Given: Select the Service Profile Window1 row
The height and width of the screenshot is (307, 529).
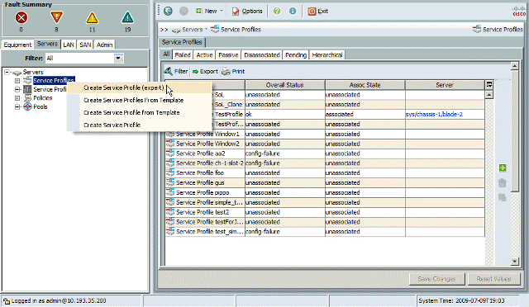Looking at the screenshot, I should [325, 135].
